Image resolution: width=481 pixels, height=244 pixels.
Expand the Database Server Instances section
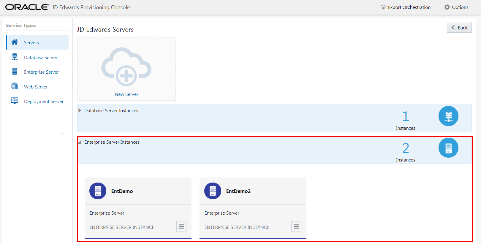pos(80,110)
